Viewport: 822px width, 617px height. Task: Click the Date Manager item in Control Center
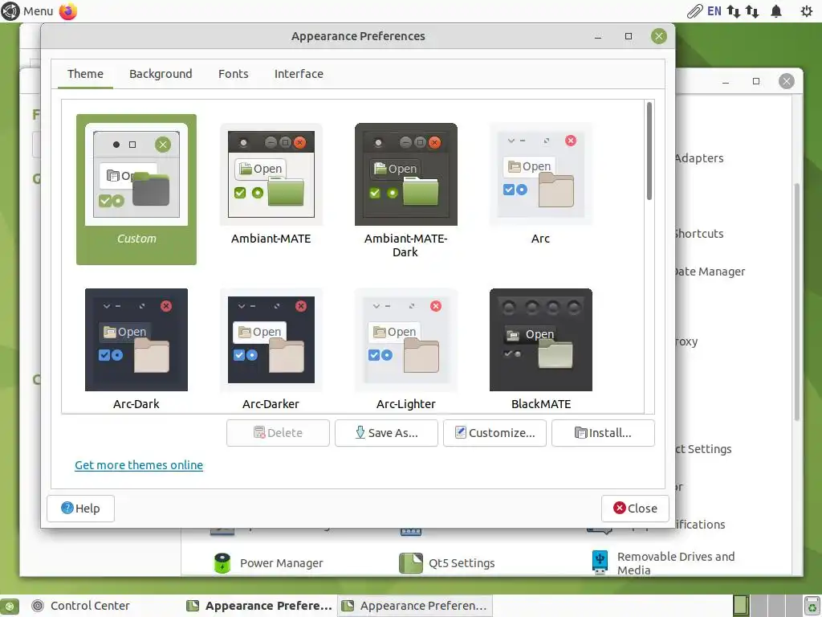pos(710,272)
